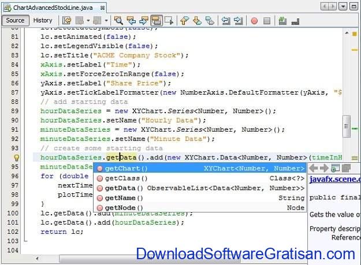The height and width of the screenshot is (265, 361).
Task: Select getClass() from completion list
Action: pyautogui.click(x=200, y=178)
